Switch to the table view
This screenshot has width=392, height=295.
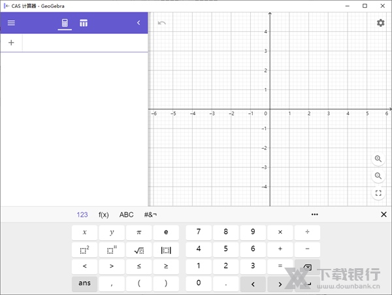click(84, 23)
